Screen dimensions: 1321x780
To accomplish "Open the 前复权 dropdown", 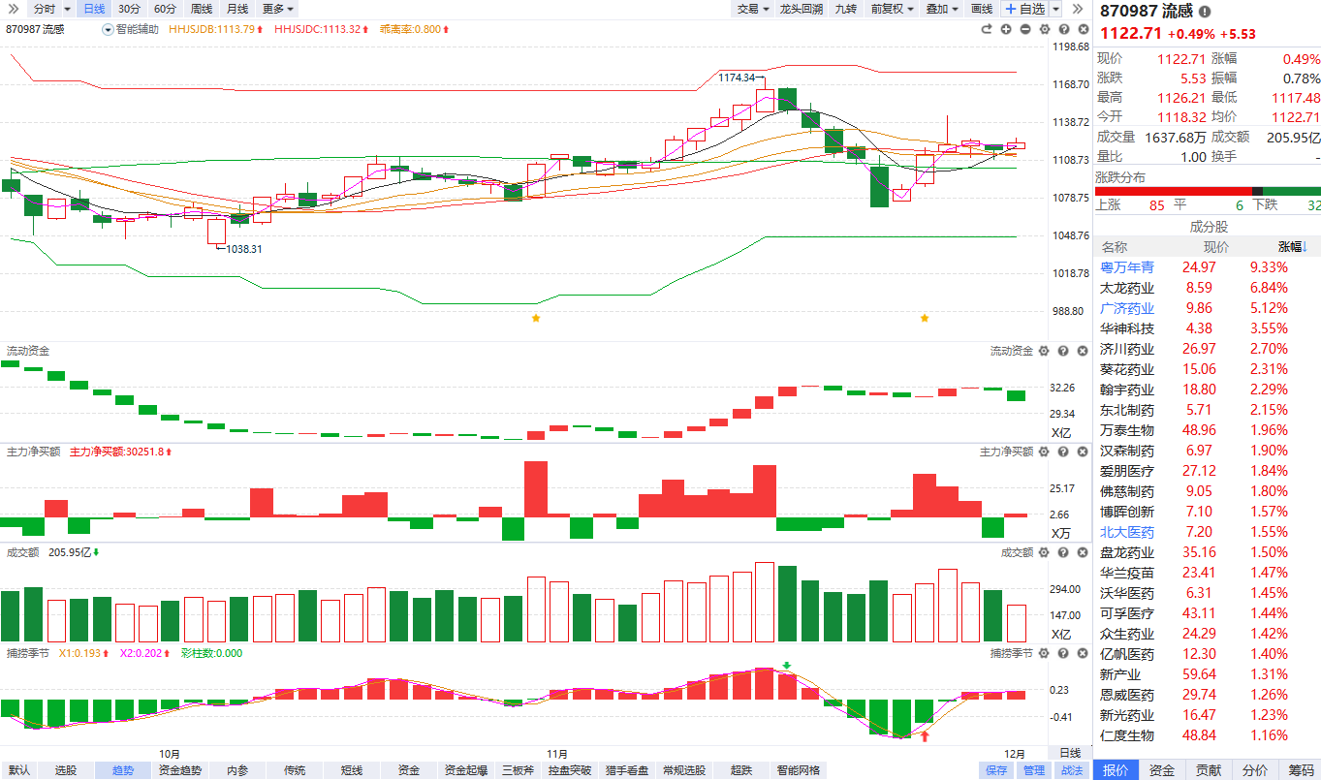I will click(892, 9).
